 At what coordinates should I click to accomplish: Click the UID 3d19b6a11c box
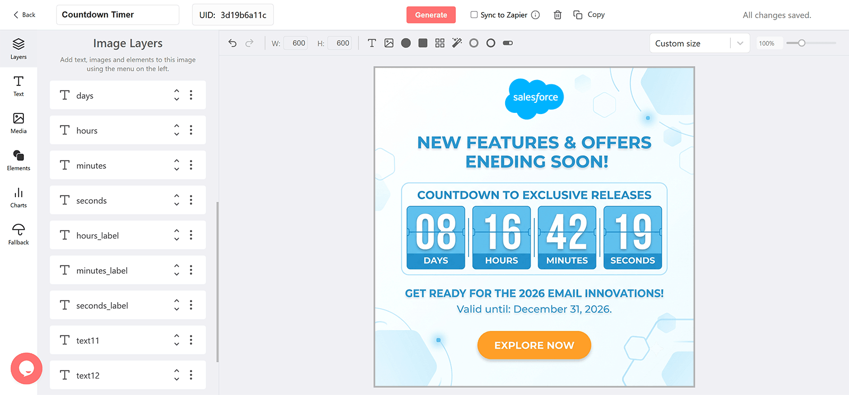[232, 15]
